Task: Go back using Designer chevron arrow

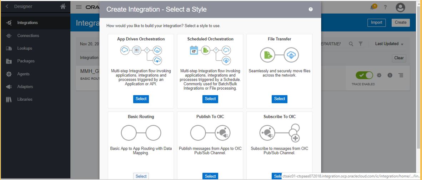Action: 7,6
